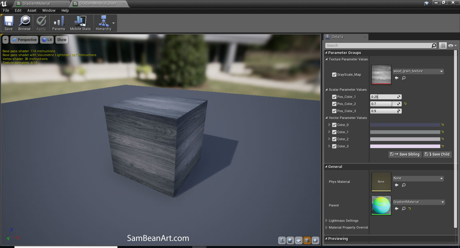Set preview mesh to cylinder
This screenshot has height=248, width=460.
pos(282,240)
